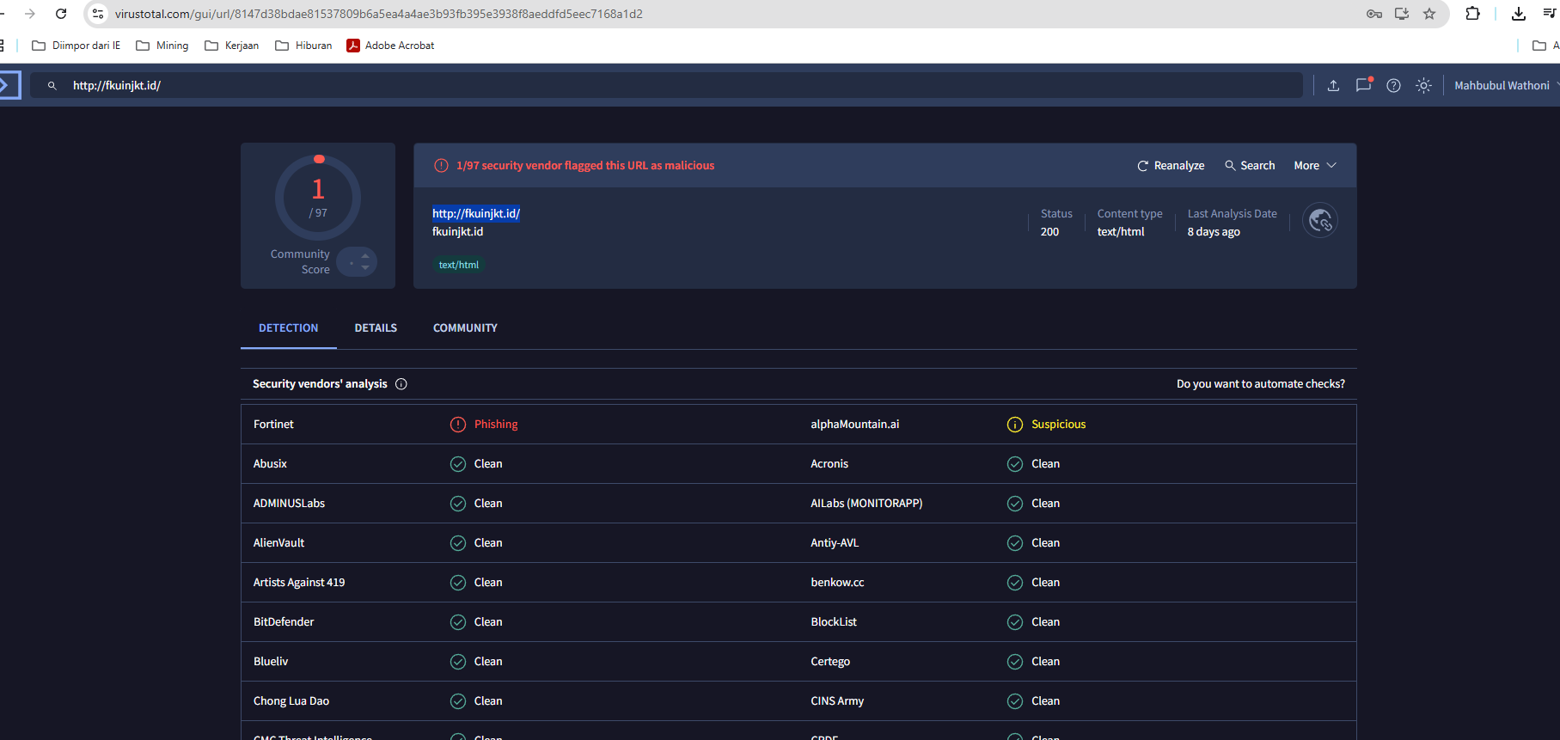The width and height of the screenshot is (1560, 740).
Task: Expand the More dropdown menu
Action: pos(1314,166)
